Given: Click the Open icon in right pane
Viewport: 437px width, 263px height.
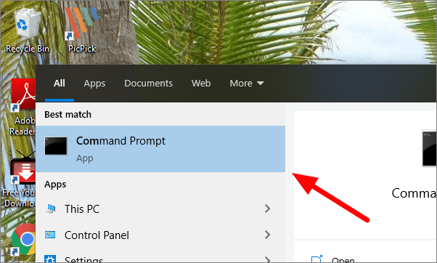Looking at the screenshot, I should (x=316, y=259).
